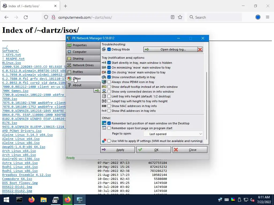
Task: Click the colorful display tray icon
Action: click(x=233, y=200)
